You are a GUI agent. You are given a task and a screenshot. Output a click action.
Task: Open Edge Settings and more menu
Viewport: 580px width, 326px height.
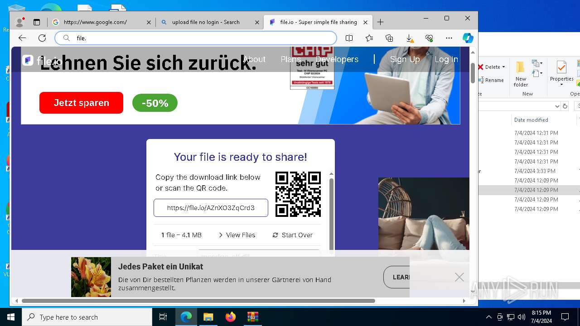point(449,38)
